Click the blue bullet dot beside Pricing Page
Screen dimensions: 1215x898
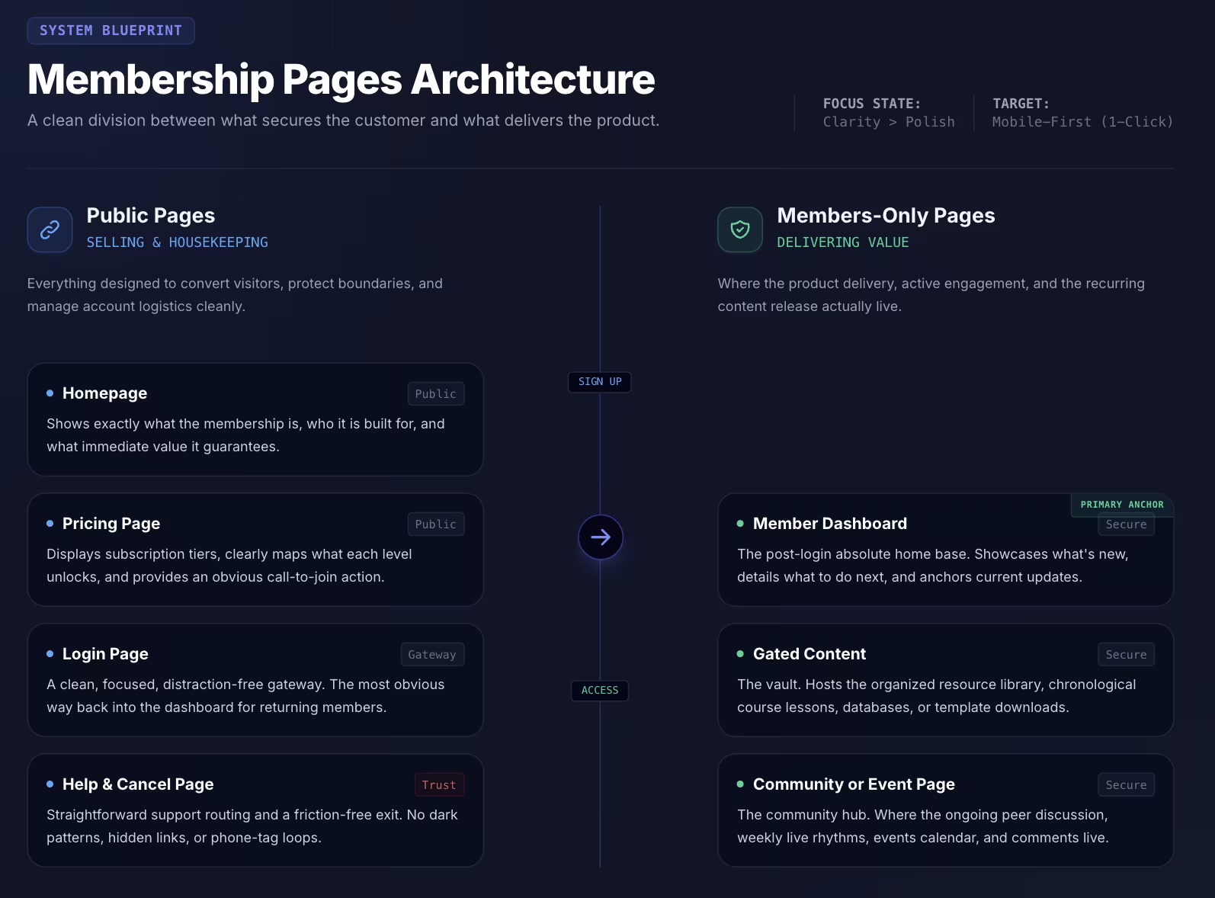coord(50,524)
